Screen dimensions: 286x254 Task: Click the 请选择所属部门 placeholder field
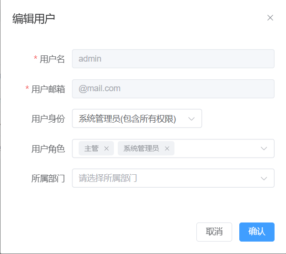coord(173,178)
